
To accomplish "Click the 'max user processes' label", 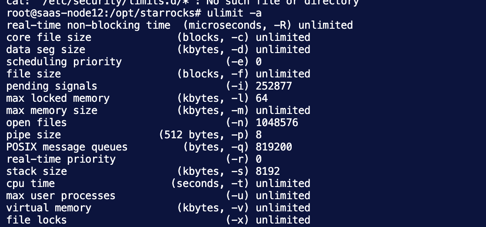I will pos(61,196).
